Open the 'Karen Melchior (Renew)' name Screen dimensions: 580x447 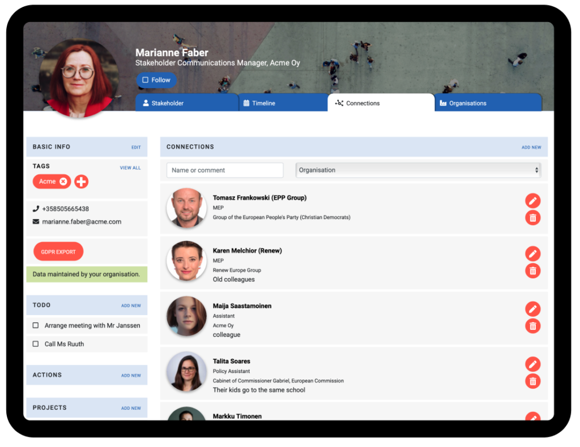coord(247,251)
